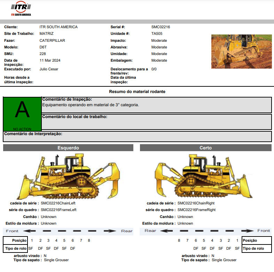274x272 pixels.
Task: Click the SMC02216FrameLeft serial value
Action: [x=58, y=210]
